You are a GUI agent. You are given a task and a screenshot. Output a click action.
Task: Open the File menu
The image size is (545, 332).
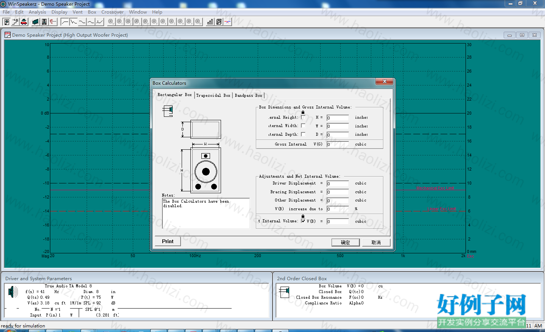[6, 12]
